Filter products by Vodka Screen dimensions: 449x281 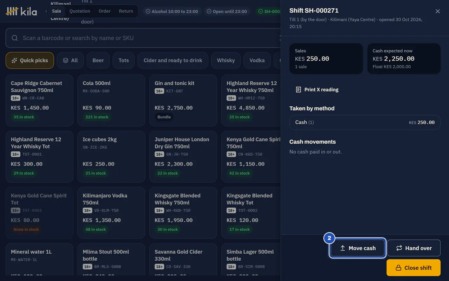point(257,60)
